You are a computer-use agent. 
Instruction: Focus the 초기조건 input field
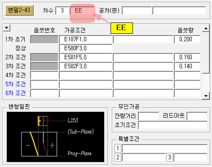(x=173, y=125)
